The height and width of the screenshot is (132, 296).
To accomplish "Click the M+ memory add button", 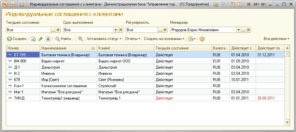I will 256,5.
